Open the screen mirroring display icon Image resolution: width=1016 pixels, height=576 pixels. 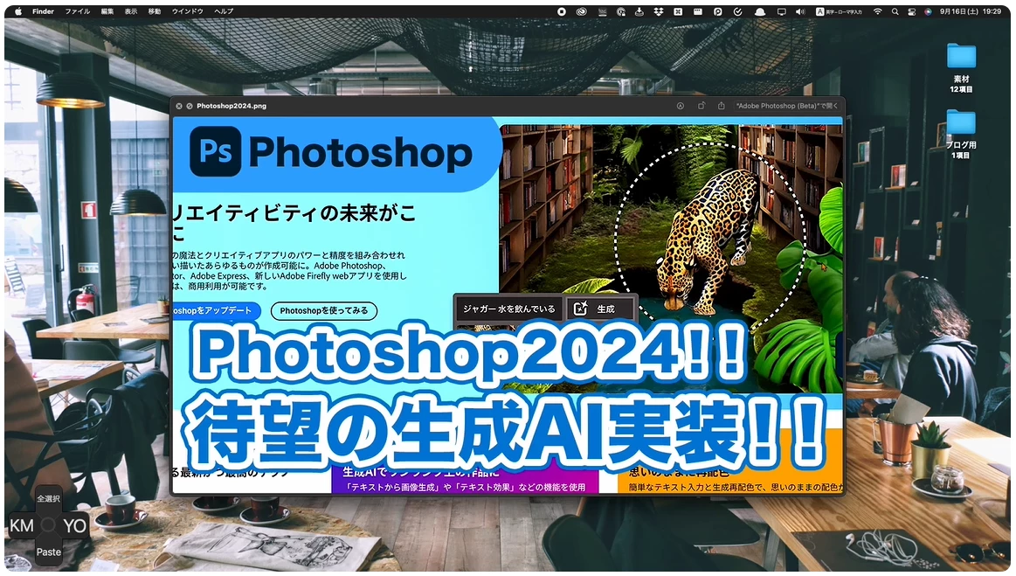(x=782, y=11)
